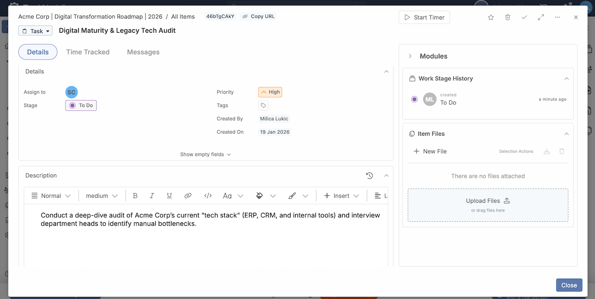Viewport: 595px width, 299px height.
Task: Insert a hyperlink in the description
Action: point(188,196)
